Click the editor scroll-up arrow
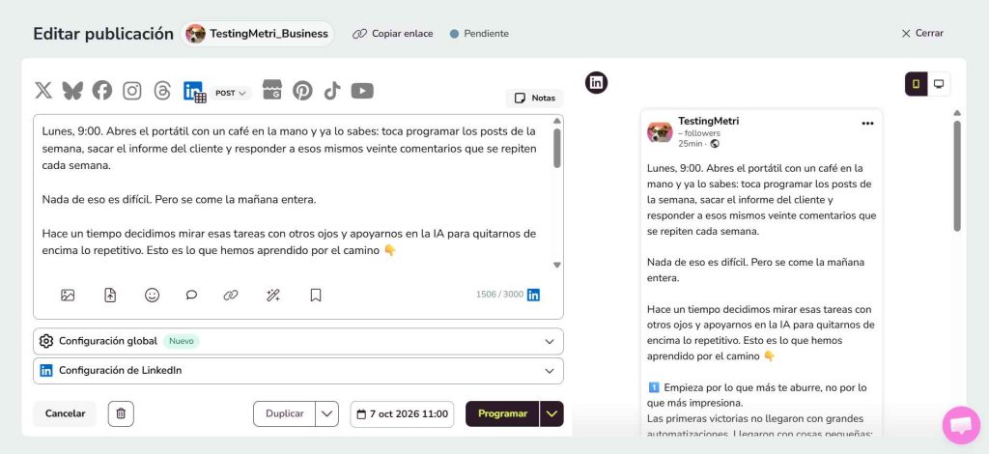Screen dimensions: 989x454 [557, 121]
